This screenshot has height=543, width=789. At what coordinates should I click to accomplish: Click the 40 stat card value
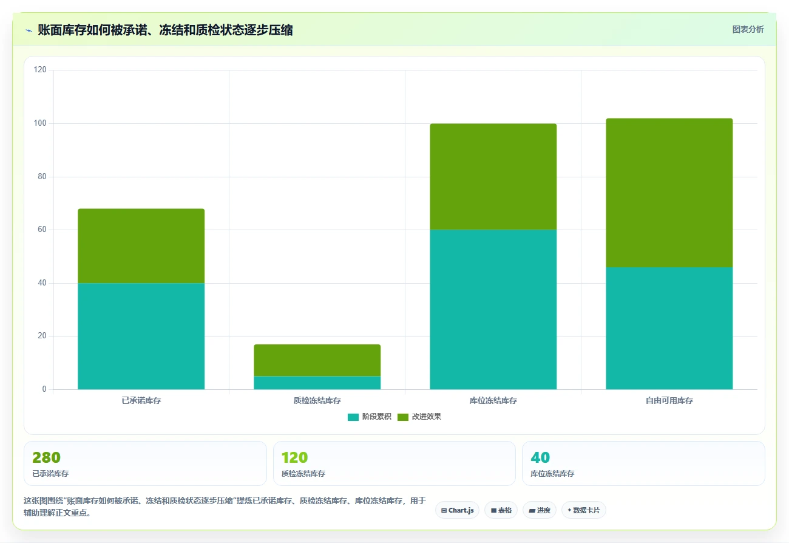click(540, 457)
